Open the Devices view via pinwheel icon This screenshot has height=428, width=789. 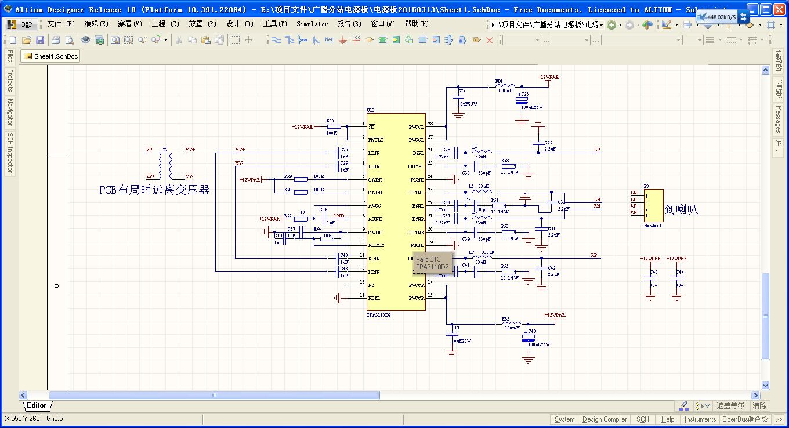647,24
